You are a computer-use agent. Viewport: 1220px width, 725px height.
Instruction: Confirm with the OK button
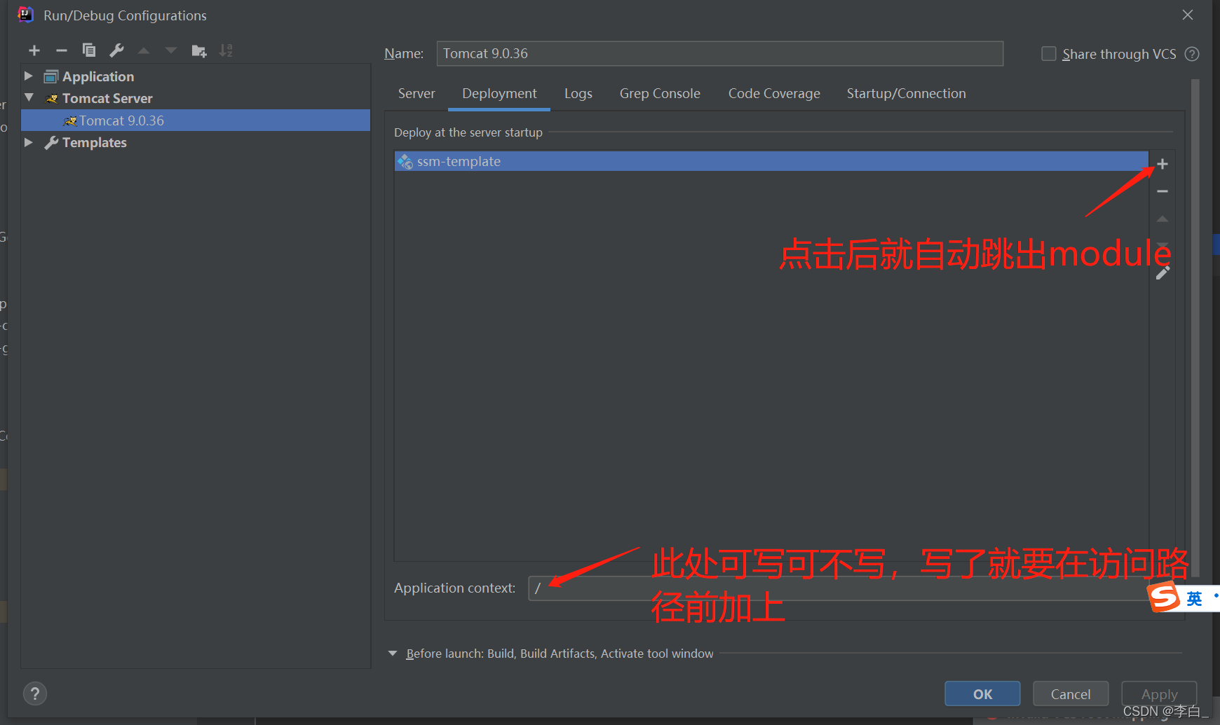coord(982,693)
